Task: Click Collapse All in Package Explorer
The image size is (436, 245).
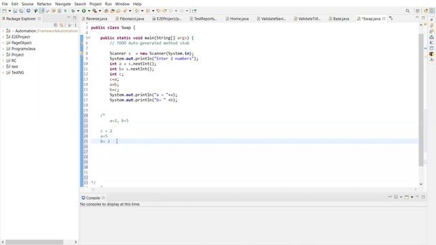Action: click(56, 25)
